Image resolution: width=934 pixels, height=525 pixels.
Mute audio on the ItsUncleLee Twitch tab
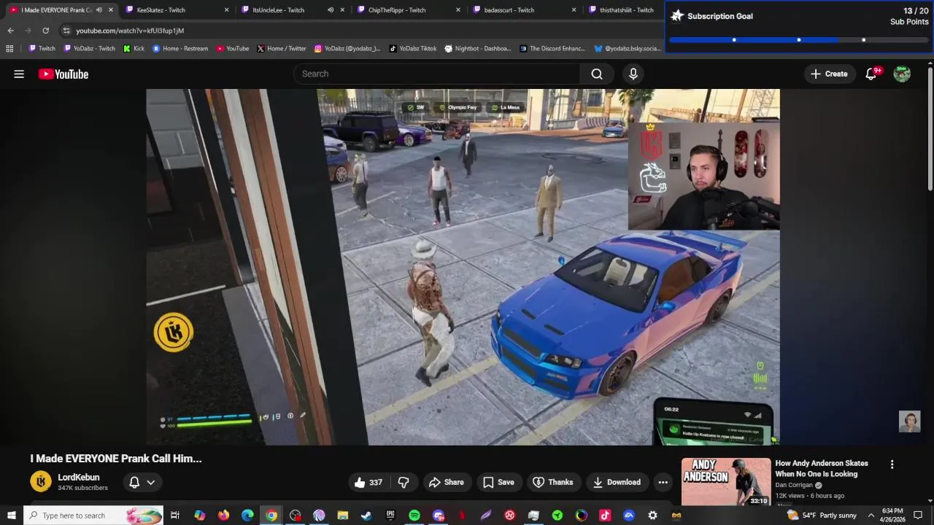(x=331, y=10)
